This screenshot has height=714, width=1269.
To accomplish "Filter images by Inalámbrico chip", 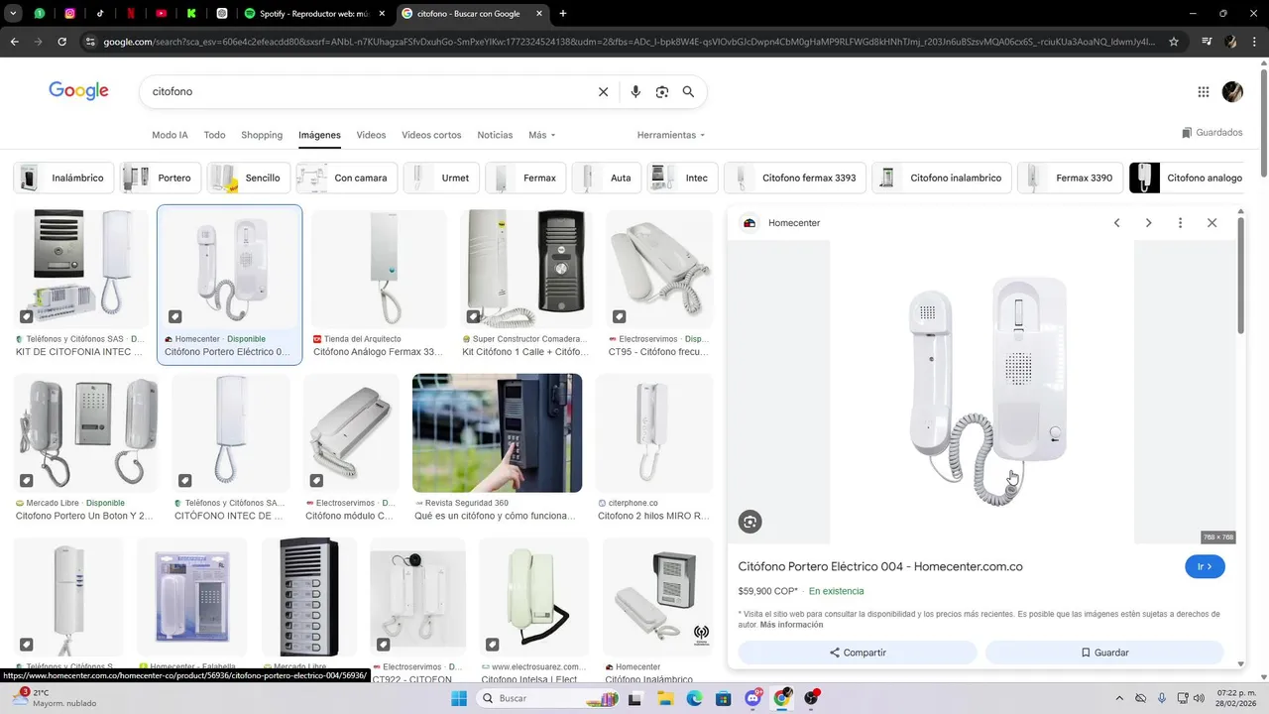I will point(63,178).
